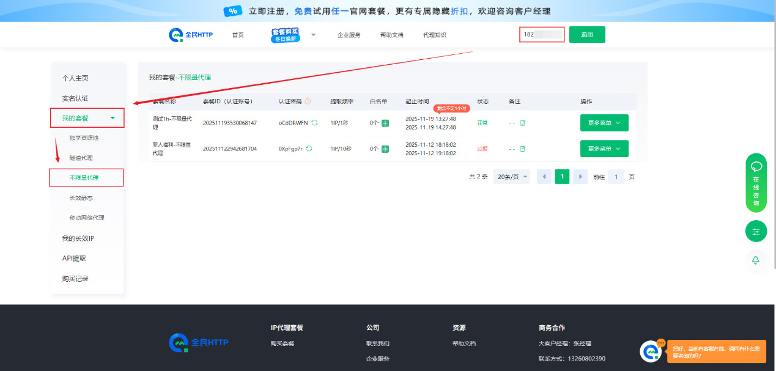Click the 认证密码 help question icon
Screen dimensions: 776x371
[x=308, y=101]
